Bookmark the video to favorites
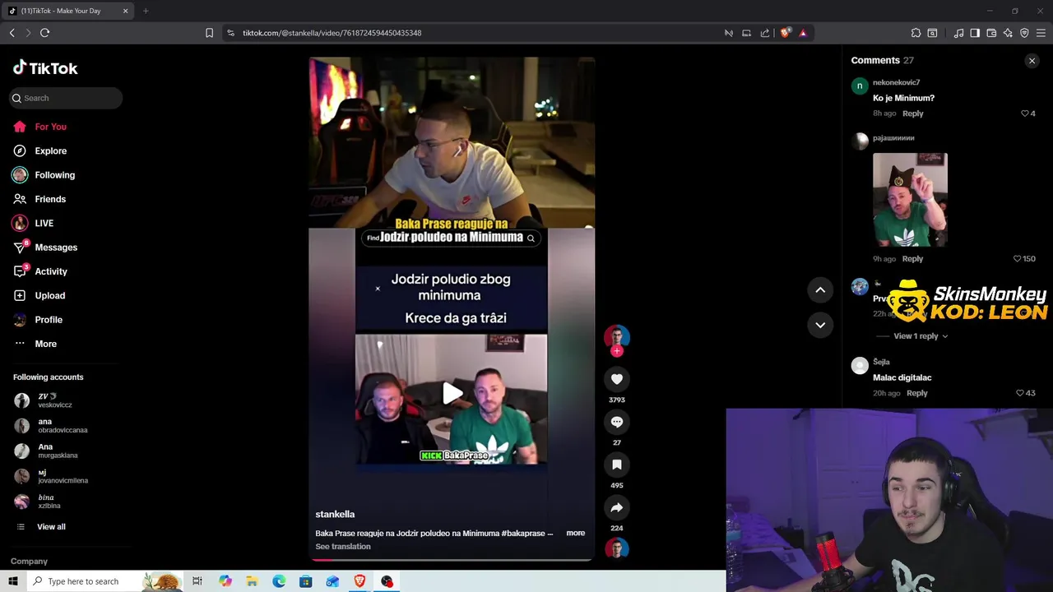1053x592 pixels. point(617,465)
